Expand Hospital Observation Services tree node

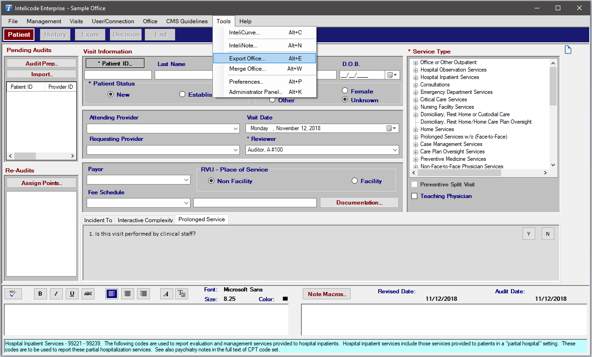click(415, 70)
